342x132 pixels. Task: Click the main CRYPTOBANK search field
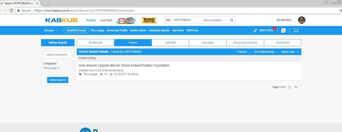pos(186,20)
